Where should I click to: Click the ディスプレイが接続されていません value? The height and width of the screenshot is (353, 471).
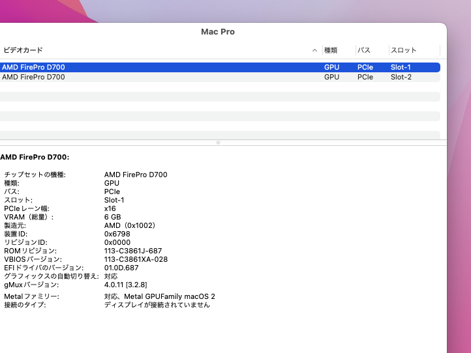click(157, 305)
